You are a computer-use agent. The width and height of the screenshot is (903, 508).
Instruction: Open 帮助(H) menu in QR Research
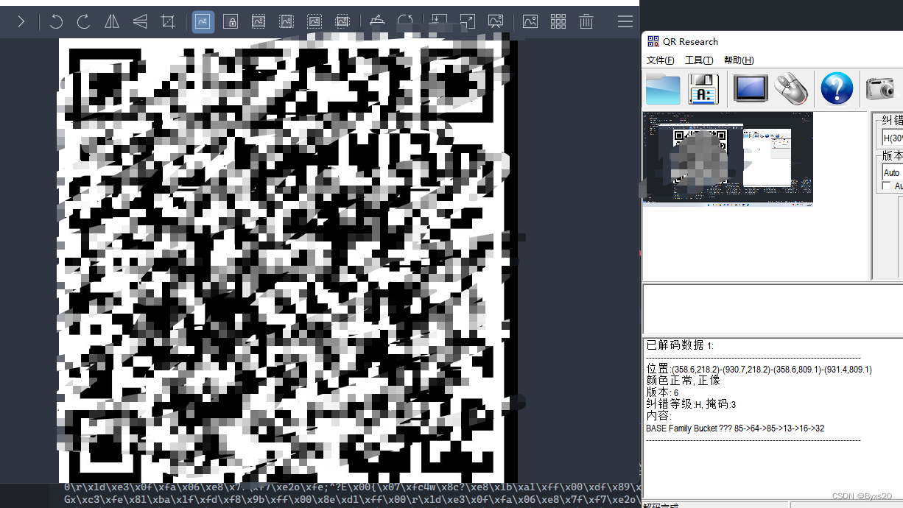(x=739, y=60)
